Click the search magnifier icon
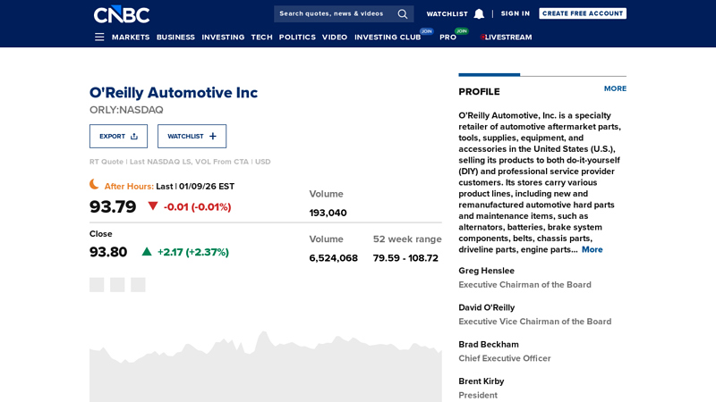The image size is (716, 402). [x=402, y=14]
